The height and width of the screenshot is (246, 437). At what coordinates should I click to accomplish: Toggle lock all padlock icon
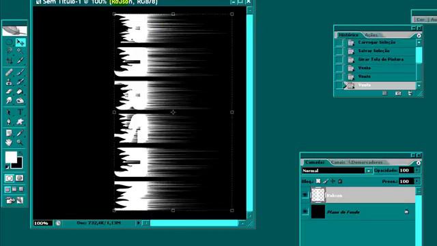(x=340, y=181)
